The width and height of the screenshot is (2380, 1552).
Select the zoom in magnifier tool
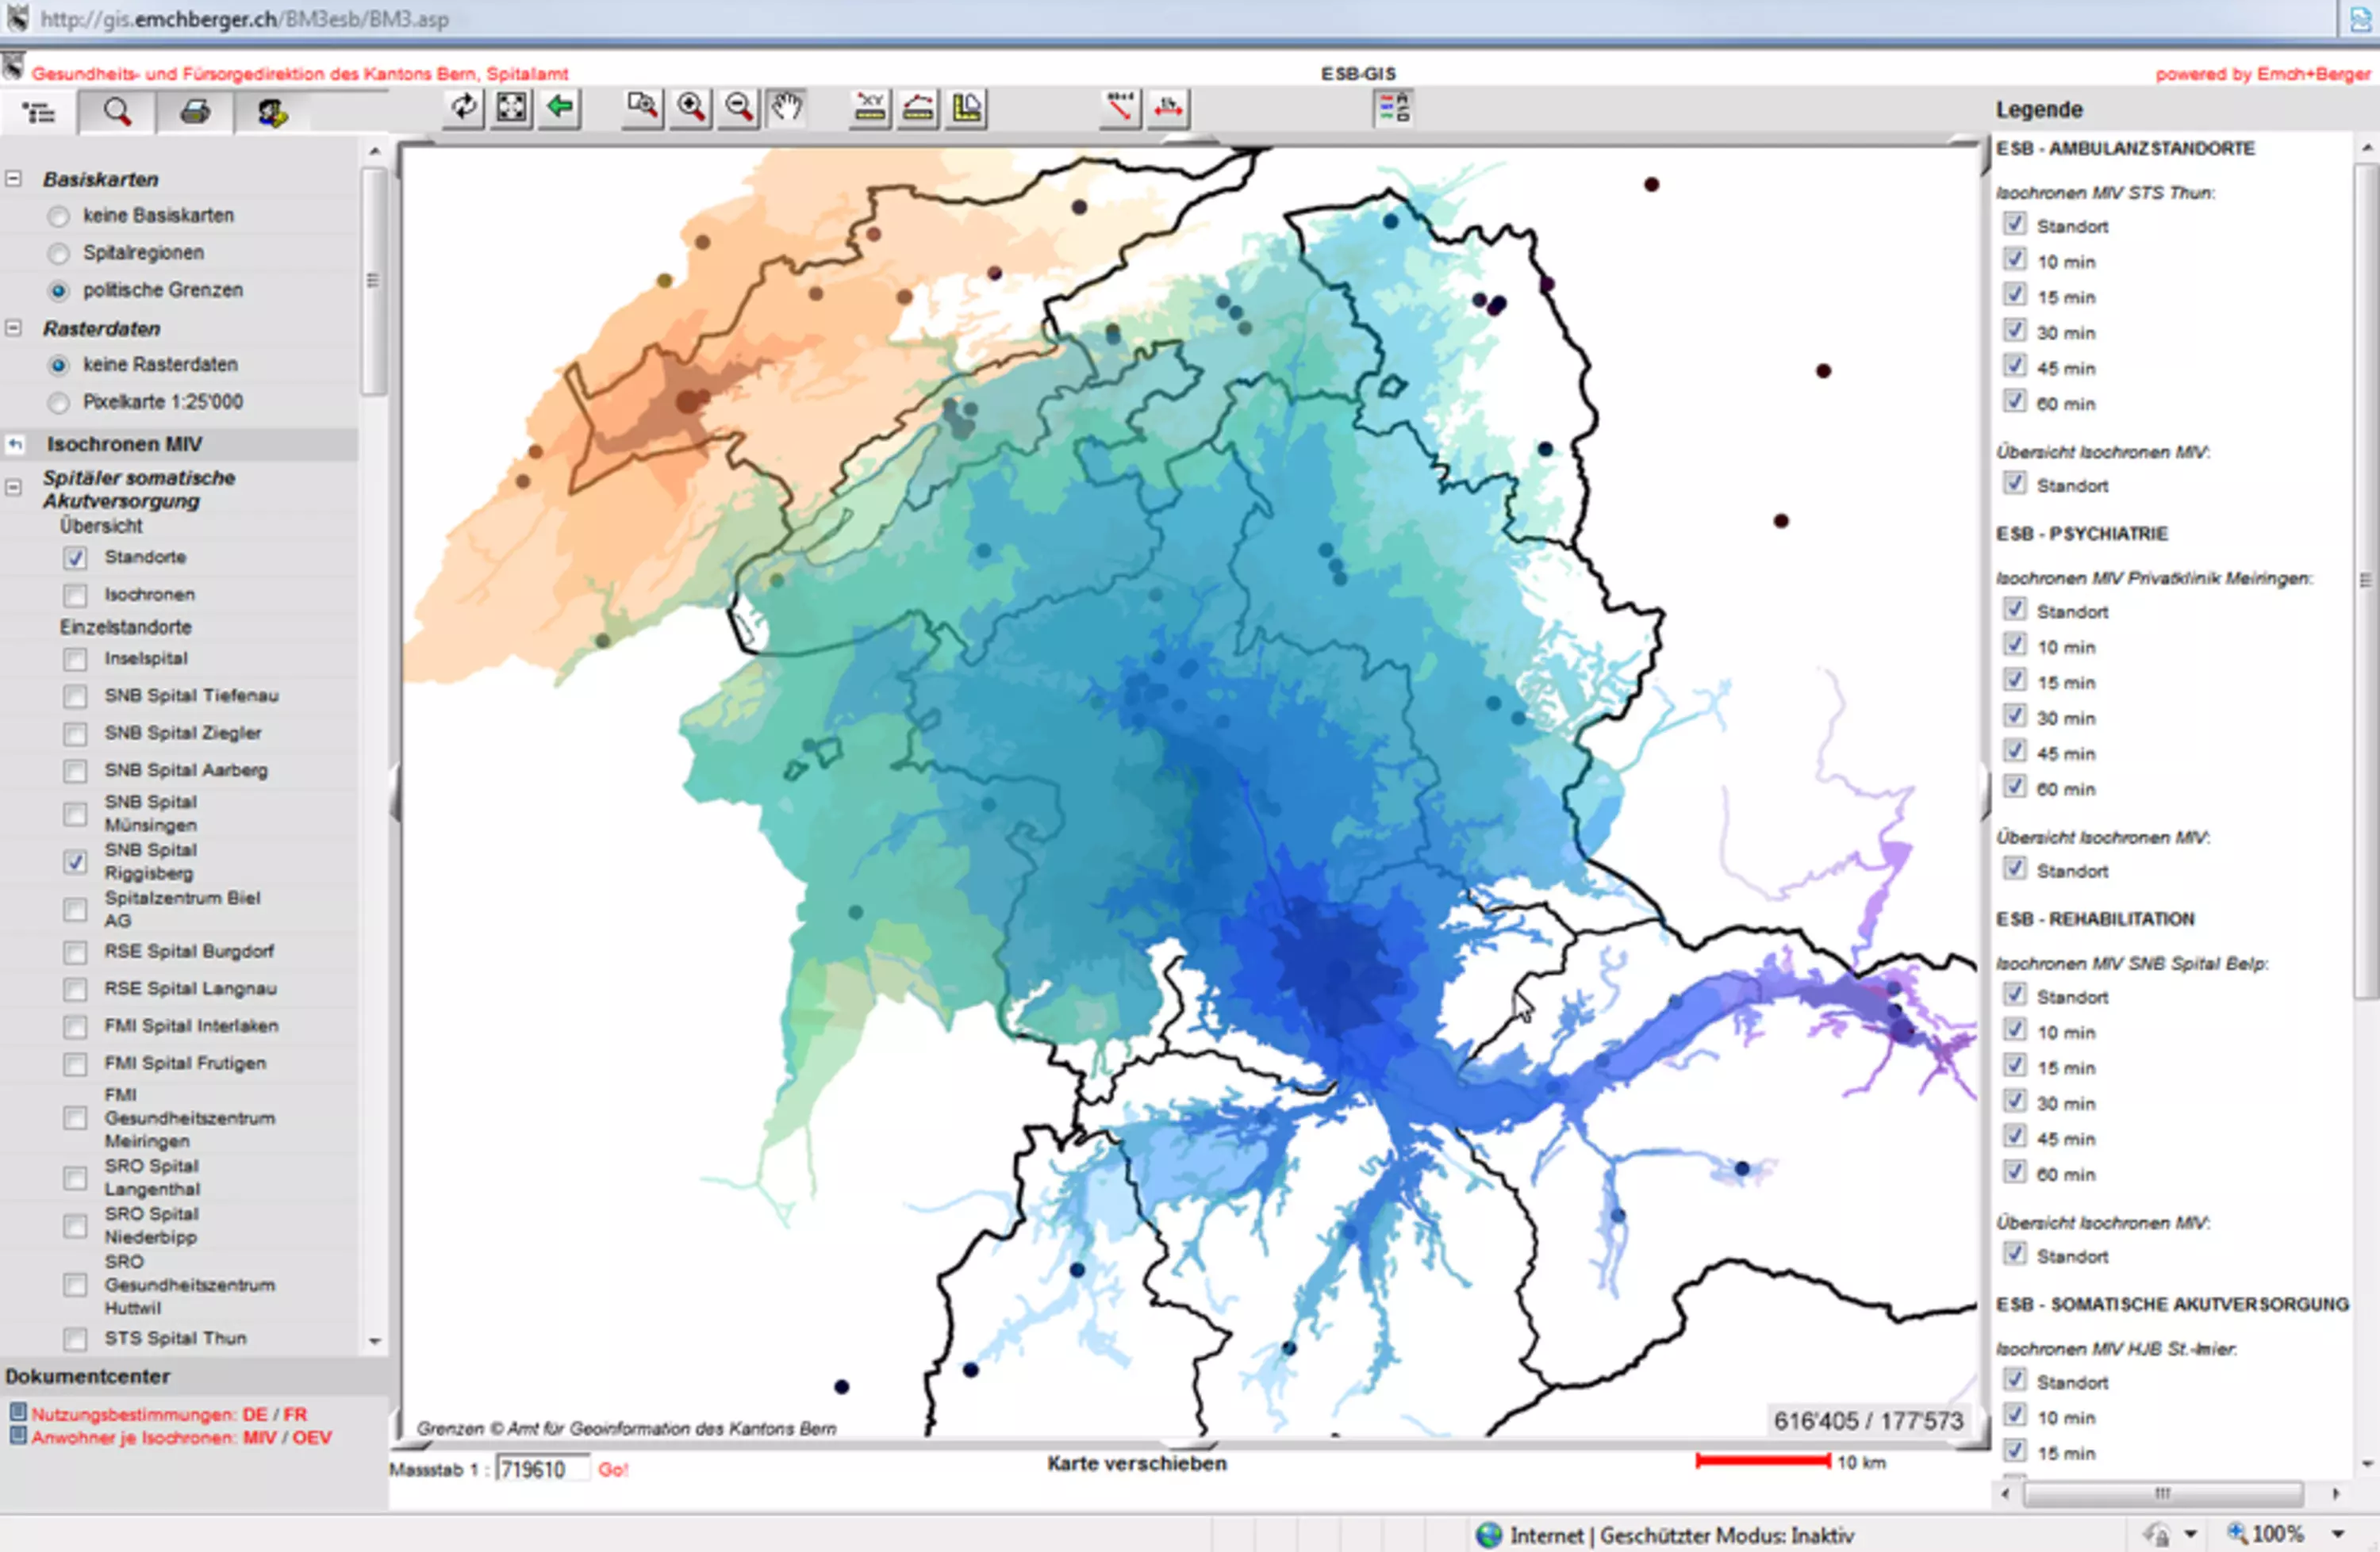691,108
